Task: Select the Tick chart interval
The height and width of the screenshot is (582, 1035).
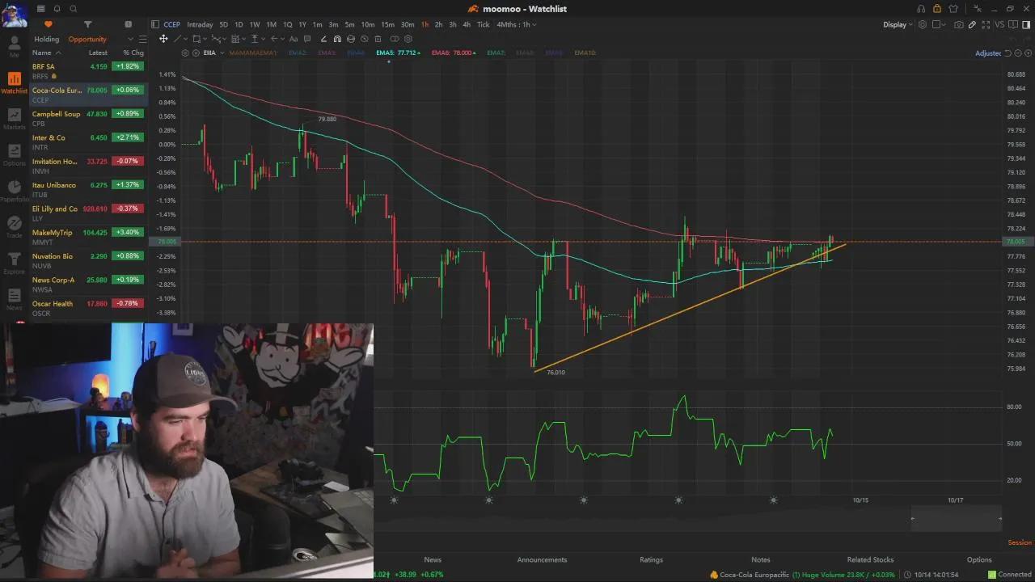Action: point(483,24)
